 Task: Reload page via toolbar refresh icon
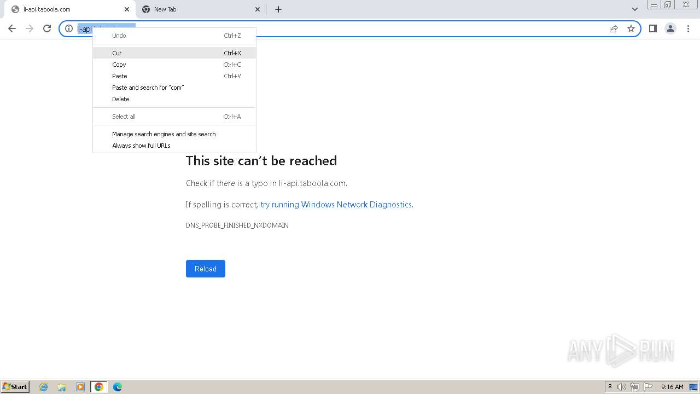(47, 28)
